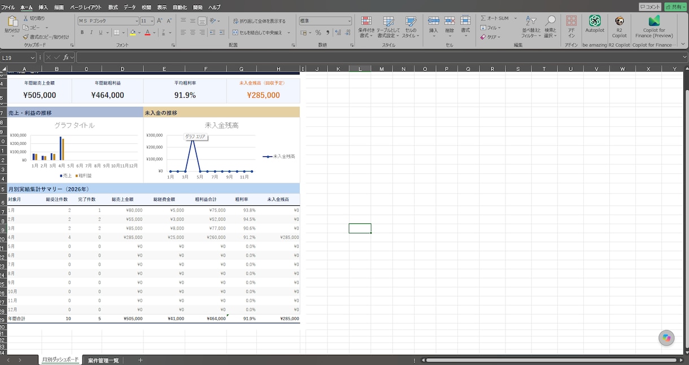Viewport: 689px width, 365px height.
Task: Switch to the Data (データ) ribbon tab
Action: click(x=129, y=7)
